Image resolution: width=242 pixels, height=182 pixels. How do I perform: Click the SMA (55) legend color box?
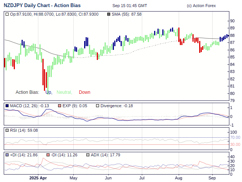point(109,14)
